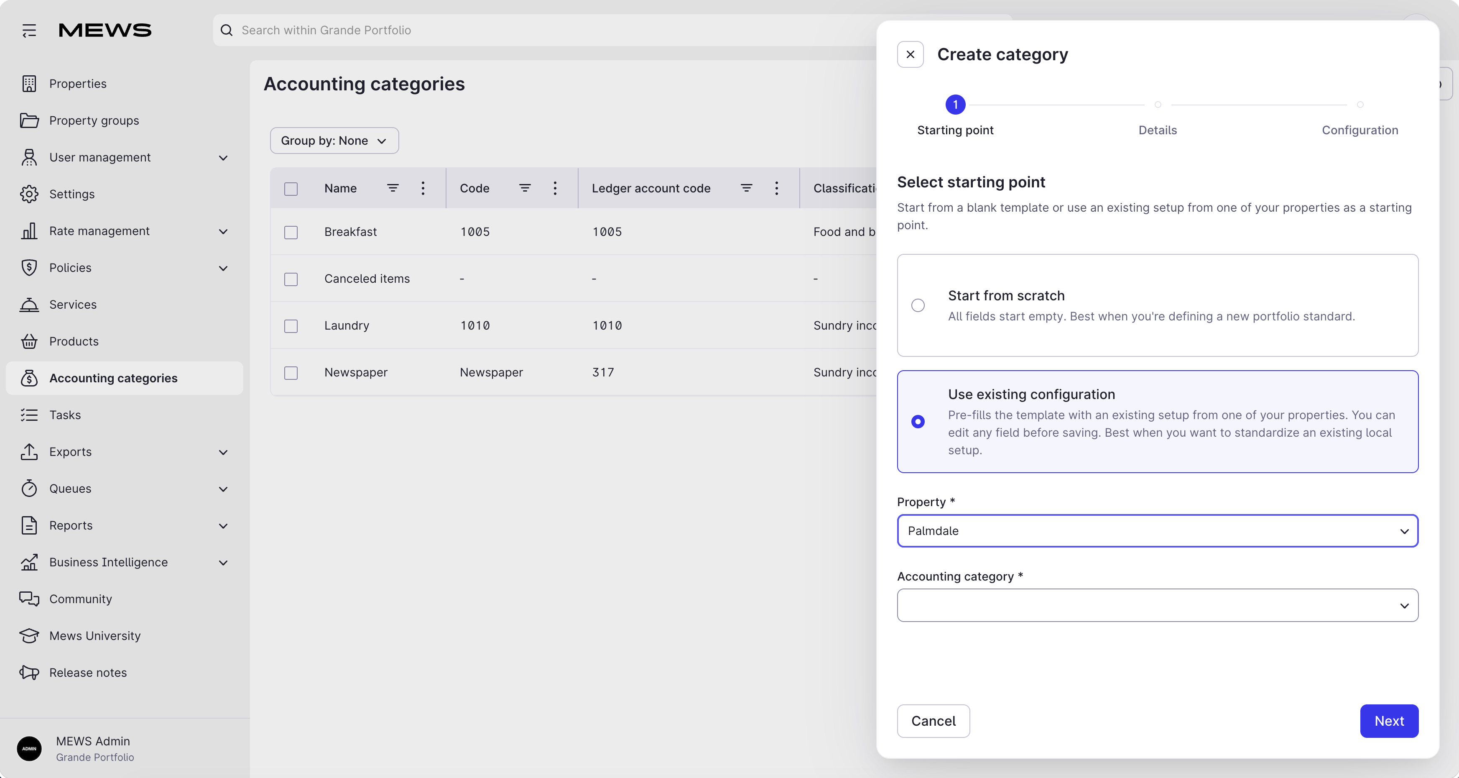Expand Business Intelligence chevron

coord(223,563)
